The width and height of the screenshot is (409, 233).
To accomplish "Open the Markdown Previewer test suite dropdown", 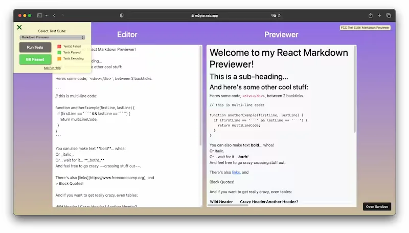I will (x=52, y=37).
